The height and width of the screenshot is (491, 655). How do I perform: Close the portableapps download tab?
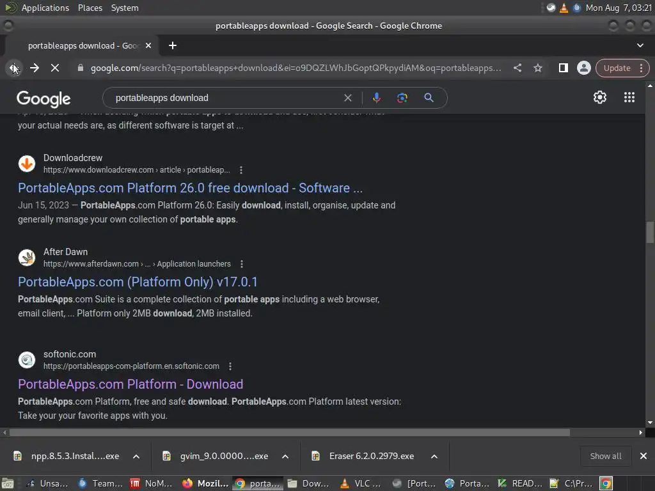tap(148, 45)
